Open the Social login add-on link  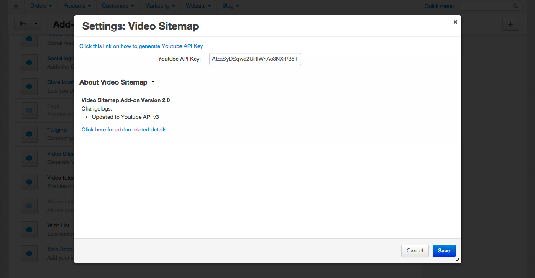point(60,59)
